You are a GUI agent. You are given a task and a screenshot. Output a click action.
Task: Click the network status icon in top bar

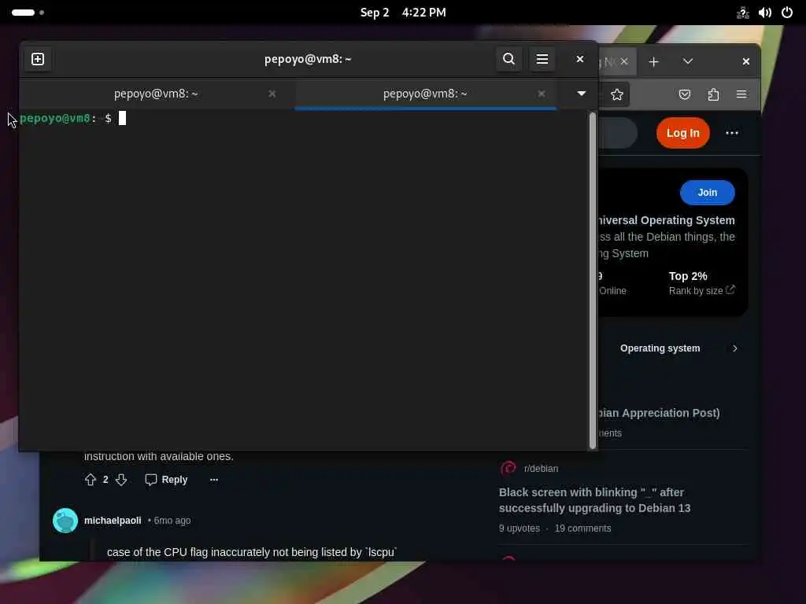click(743, 13)
